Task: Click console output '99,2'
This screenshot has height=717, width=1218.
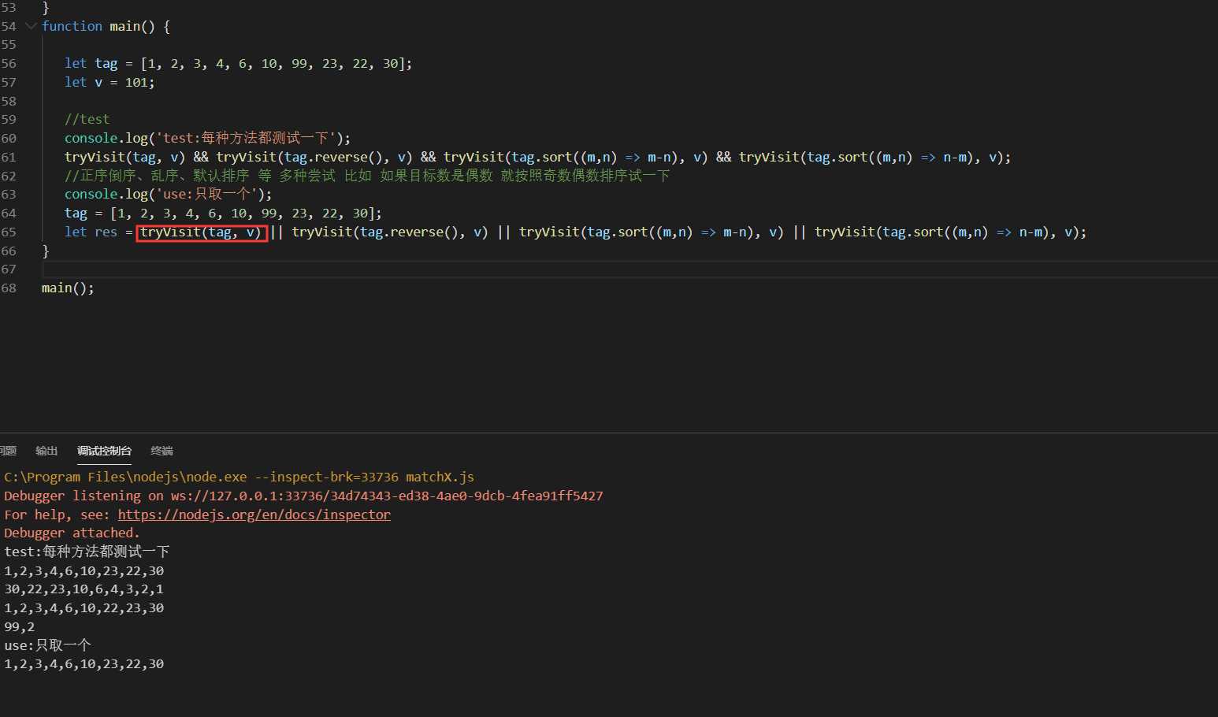Action: pos(19,627)
